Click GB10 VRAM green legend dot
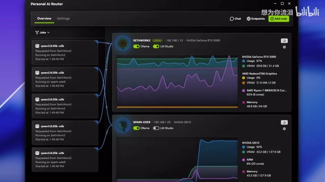The width and height of the screenshot is (325, 182). click(244, 152)
